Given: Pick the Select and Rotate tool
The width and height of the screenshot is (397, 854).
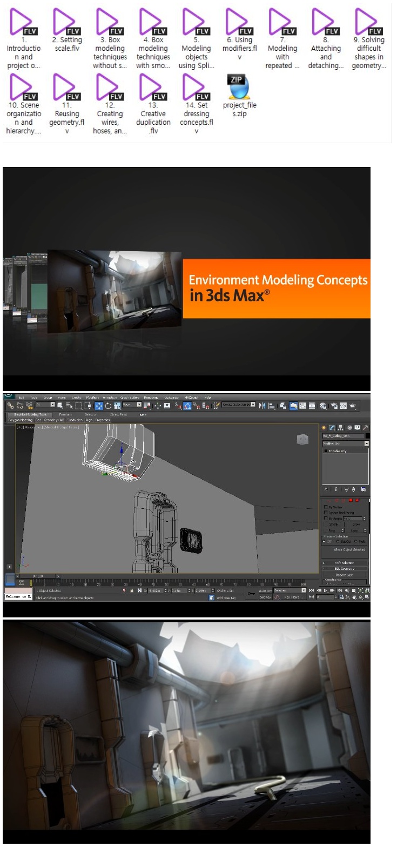Looking at the screenshot, I should pyautogui.click(x=108, y=405).
